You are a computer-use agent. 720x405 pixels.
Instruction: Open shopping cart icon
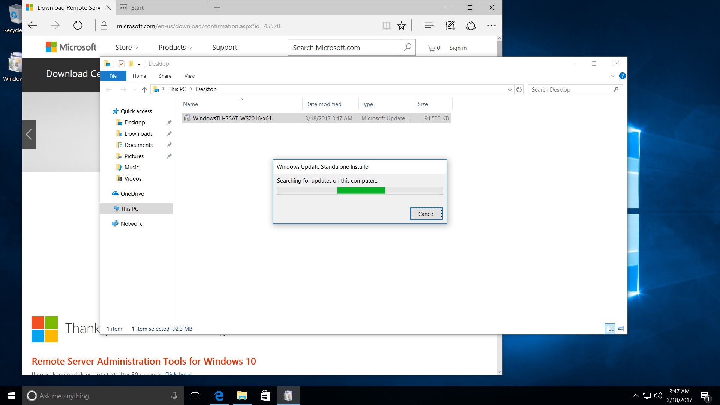431,48
